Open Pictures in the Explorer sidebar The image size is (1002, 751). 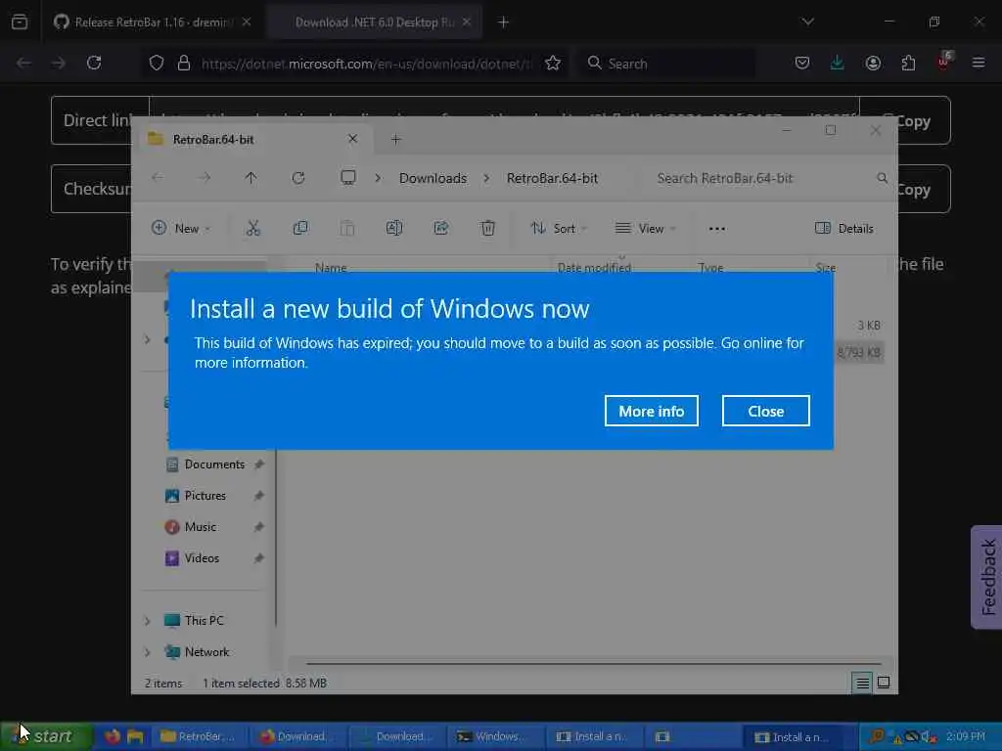click(x=205, y=496)
